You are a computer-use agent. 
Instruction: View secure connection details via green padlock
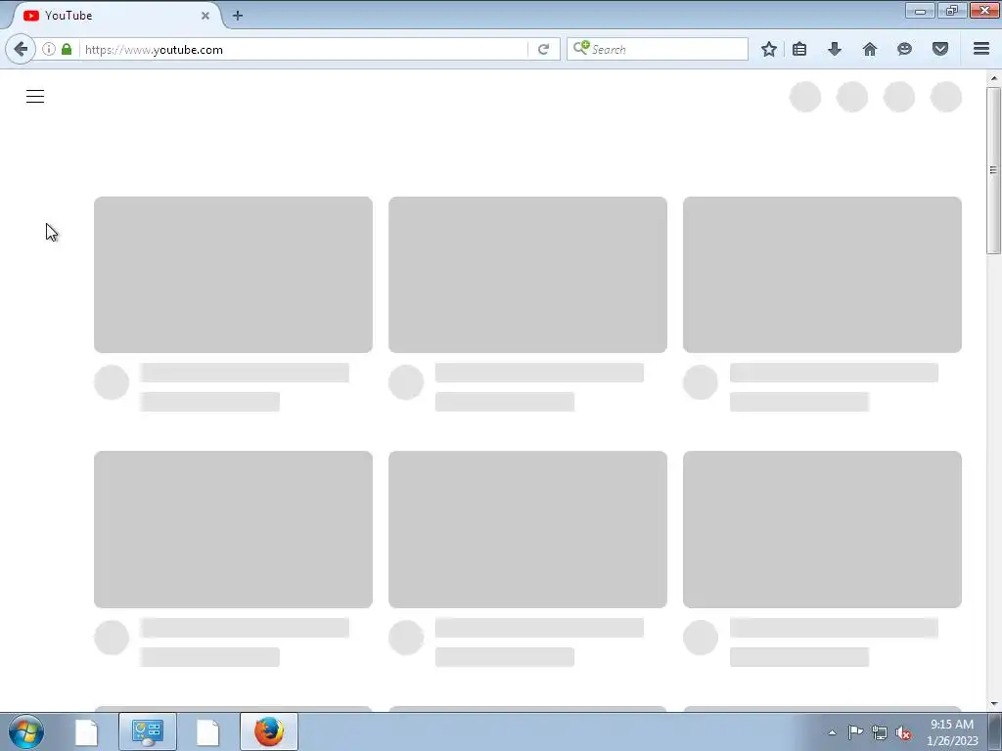tap(67, 49)
